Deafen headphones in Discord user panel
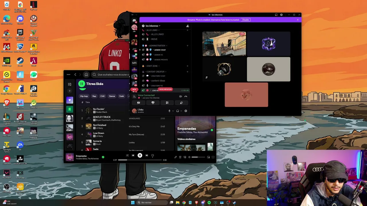The width and height of the screenshot is (367, 206). pos(177,111)
